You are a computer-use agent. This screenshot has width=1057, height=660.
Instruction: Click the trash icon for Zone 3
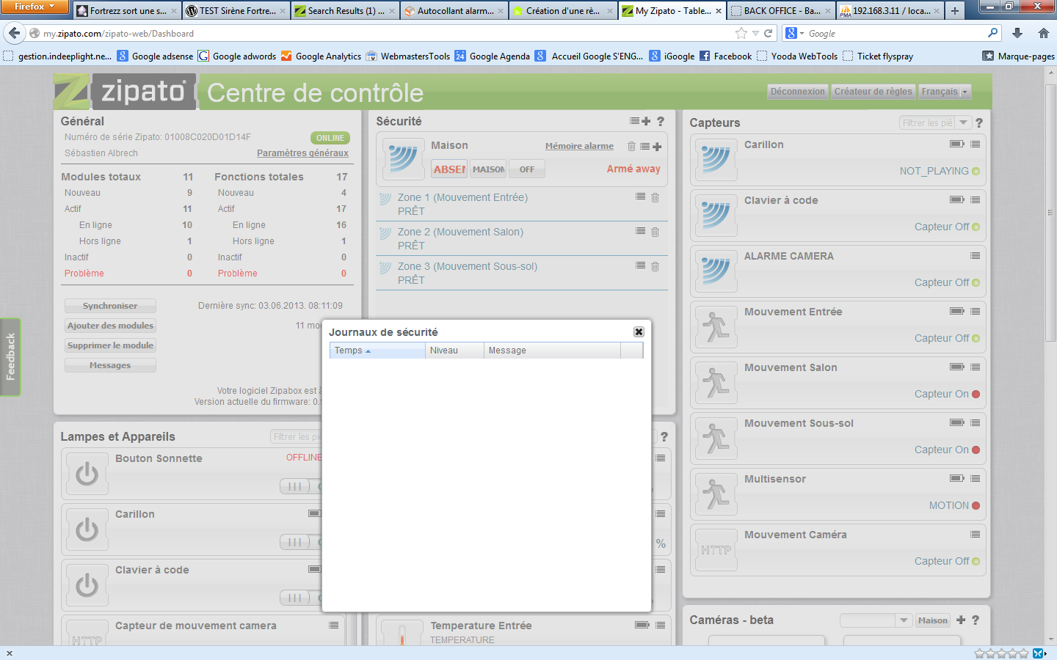click(x=655, y=266)
